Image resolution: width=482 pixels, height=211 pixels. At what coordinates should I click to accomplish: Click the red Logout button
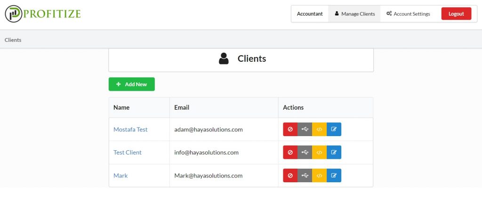(456, 14)
